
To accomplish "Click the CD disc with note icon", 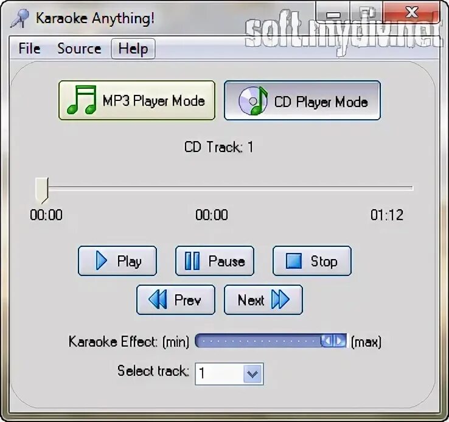I will coord(253,101).
